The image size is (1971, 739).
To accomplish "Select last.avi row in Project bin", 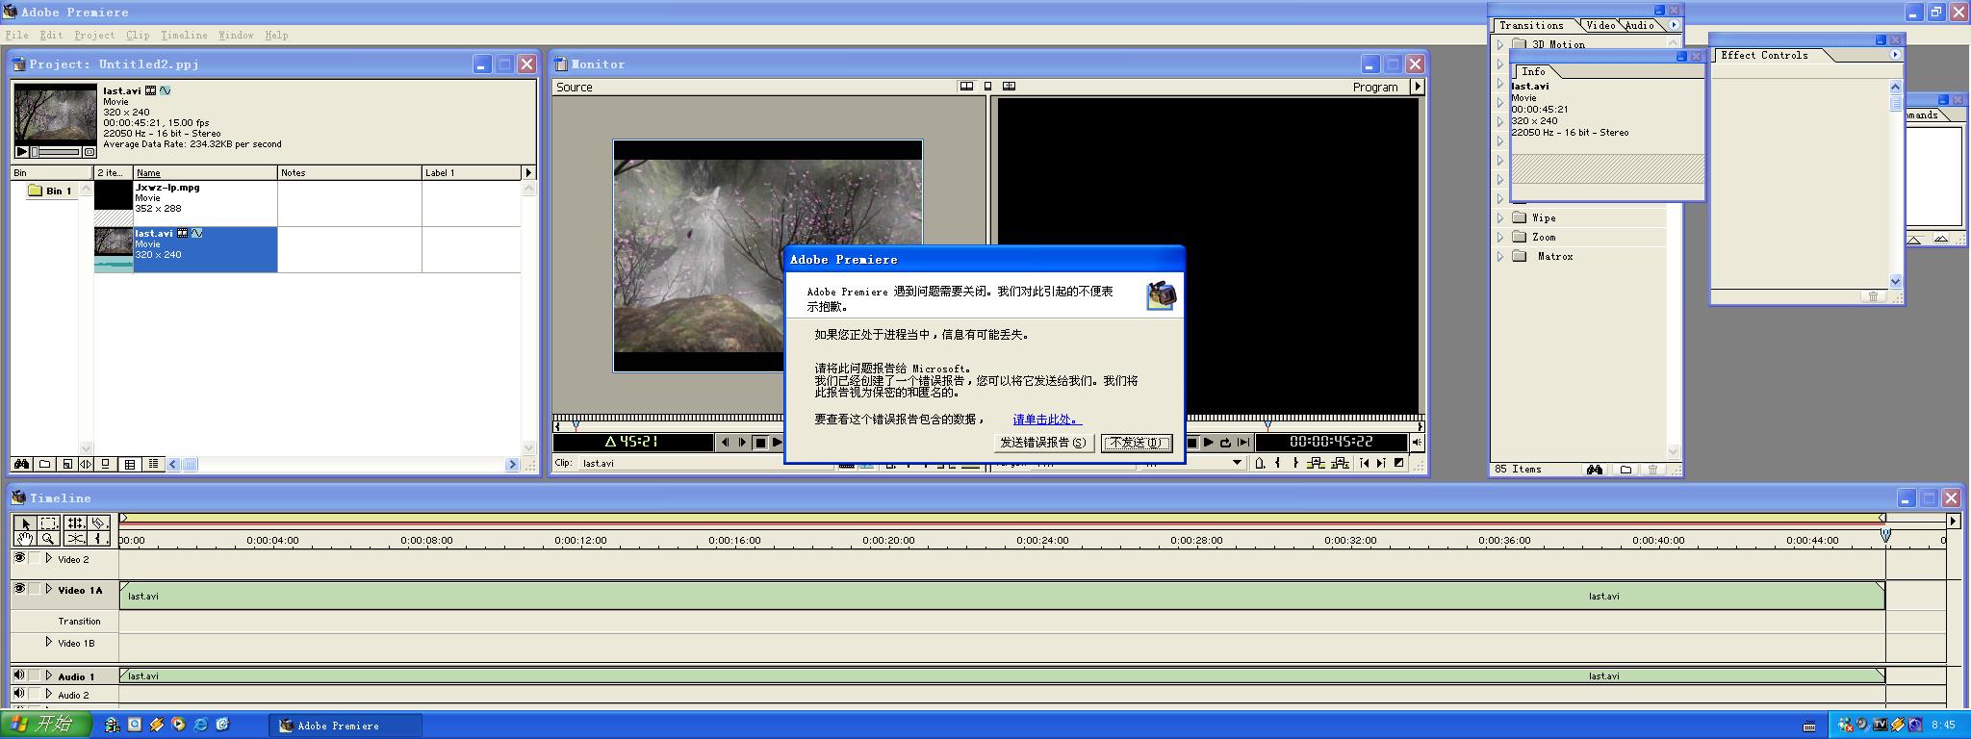I will point(308,249).
